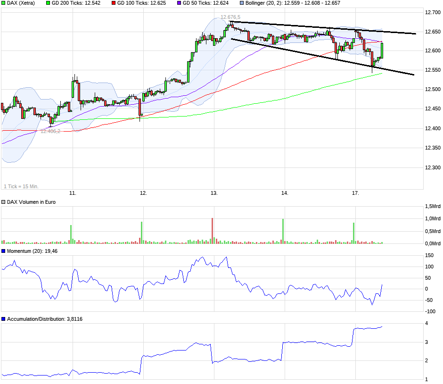The width and height of the screenshot is (443, 384).
Task: Click the price axis value 12.450
Action: 433,109
